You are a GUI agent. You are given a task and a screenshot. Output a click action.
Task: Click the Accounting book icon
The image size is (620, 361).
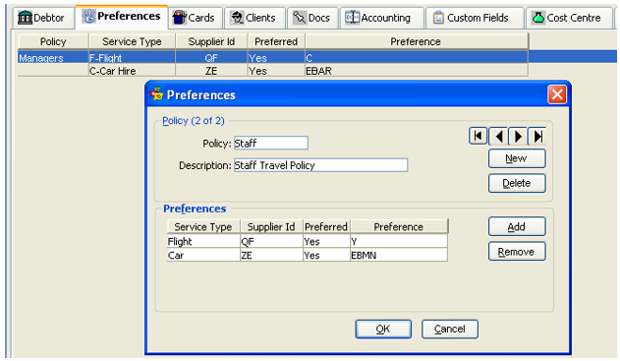(352, 18)
